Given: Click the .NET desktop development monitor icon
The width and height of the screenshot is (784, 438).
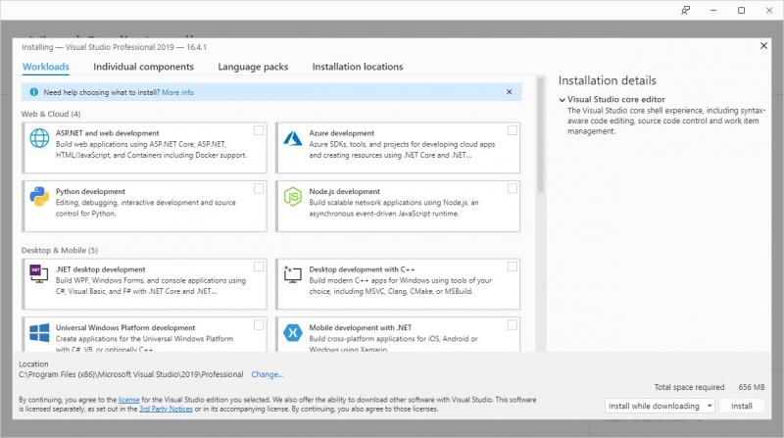Looking at the screenshot, I should 39,274.
